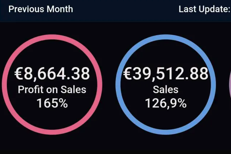Select the "Last Update:" label

click(x=204, y=9)
